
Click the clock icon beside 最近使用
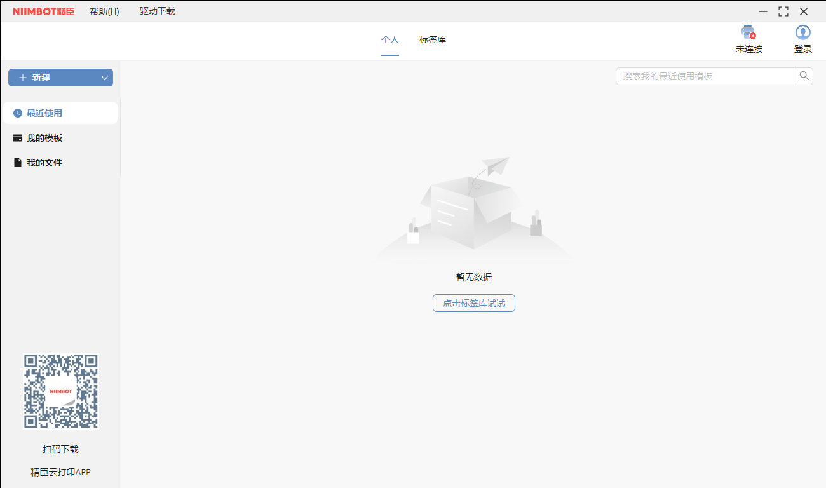pos(17,112)
